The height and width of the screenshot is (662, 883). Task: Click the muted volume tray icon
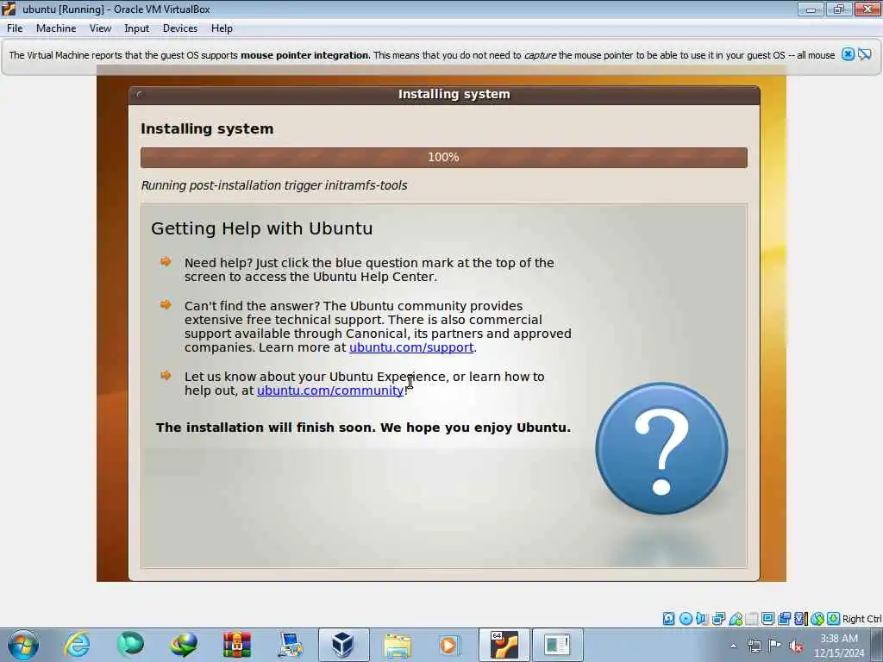796,646
